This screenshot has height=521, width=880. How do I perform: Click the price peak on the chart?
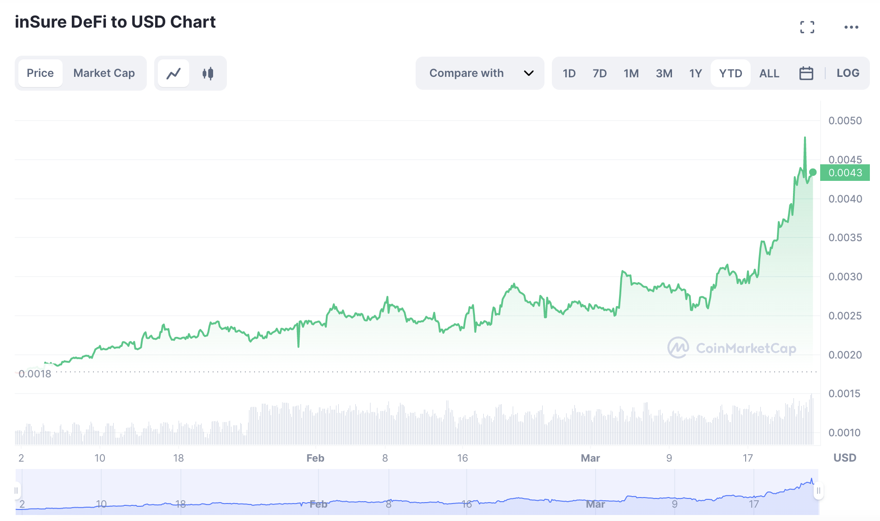coord(805,138)
